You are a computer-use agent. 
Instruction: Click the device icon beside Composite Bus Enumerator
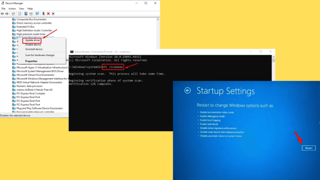tap(14, 19)
